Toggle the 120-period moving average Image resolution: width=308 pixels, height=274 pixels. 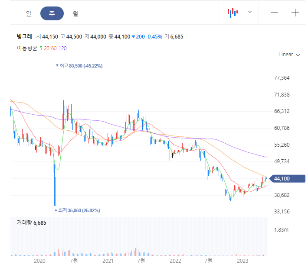(x=62, y=48)
